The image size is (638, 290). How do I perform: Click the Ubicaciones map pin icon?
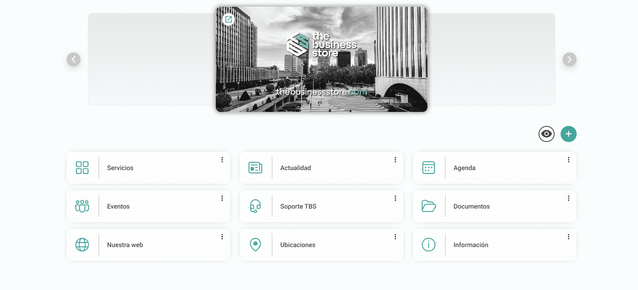coord(255,245)
